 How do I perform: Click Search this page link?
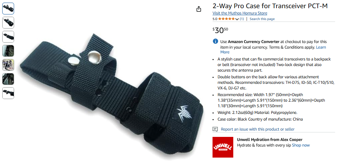tap(262, 19)
